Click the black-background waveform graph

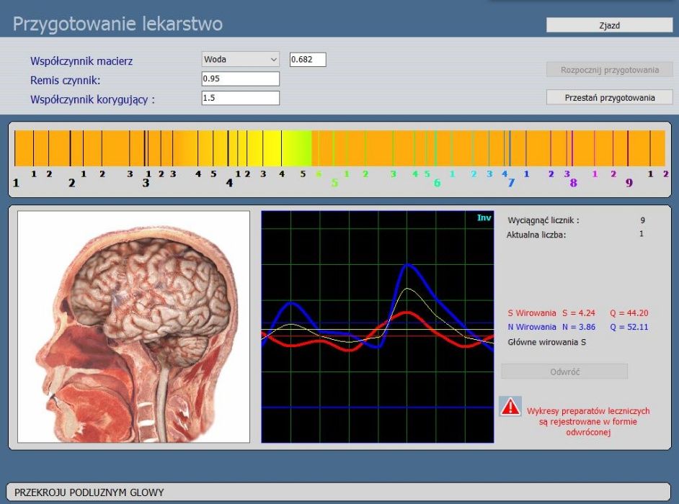pyautogui.click(x=377, y=327)
